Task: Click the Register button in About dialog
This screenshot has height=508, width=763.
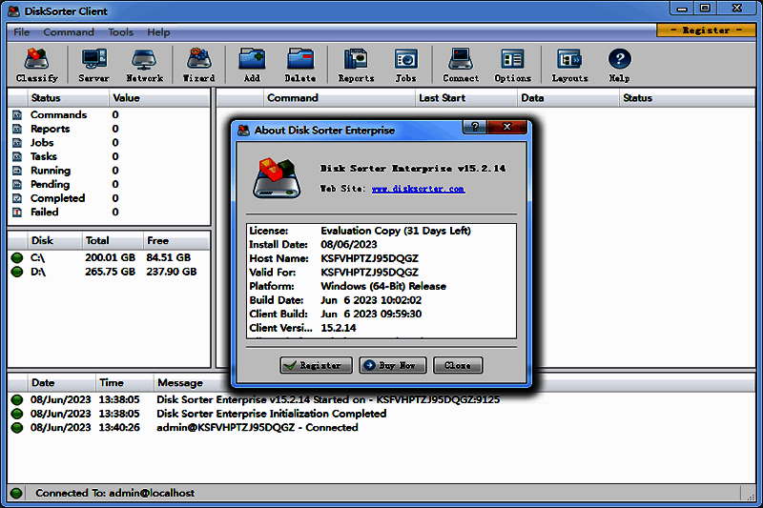Action: coord(316,366)
